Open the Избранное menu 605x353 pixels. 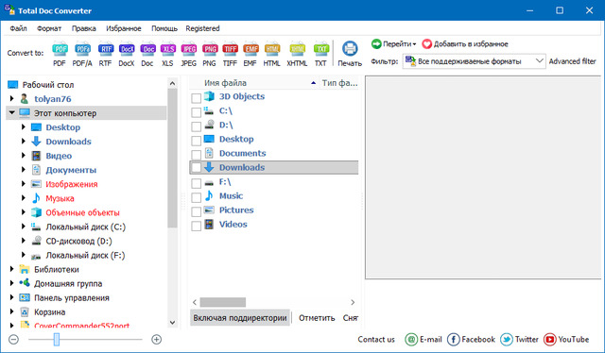124,28
